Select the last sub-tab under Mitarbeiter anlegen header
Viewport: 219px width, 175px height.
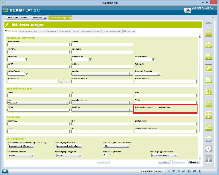(x=129, y=31)
